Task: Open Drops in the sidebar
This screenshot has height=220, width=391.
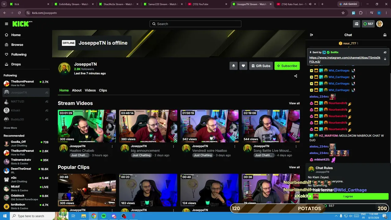Action: pos(16,64)
